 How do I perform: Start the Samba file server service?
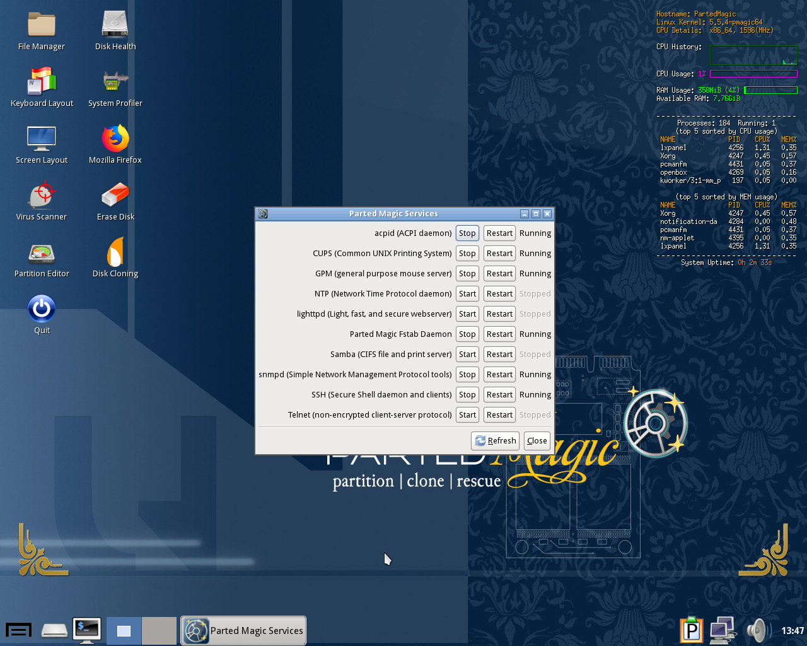tap(467, 355)
